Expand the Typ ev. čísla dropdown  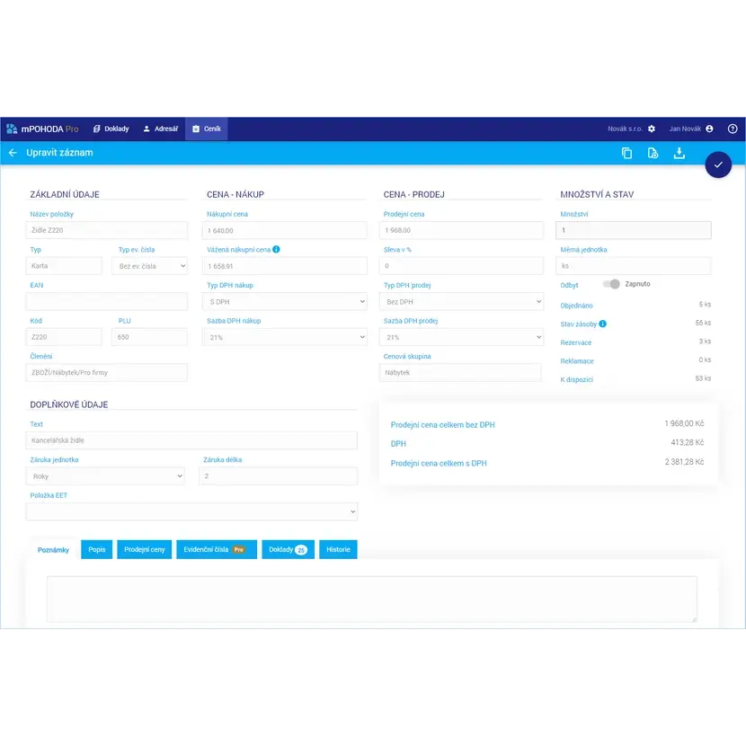[x=149, y=266]
